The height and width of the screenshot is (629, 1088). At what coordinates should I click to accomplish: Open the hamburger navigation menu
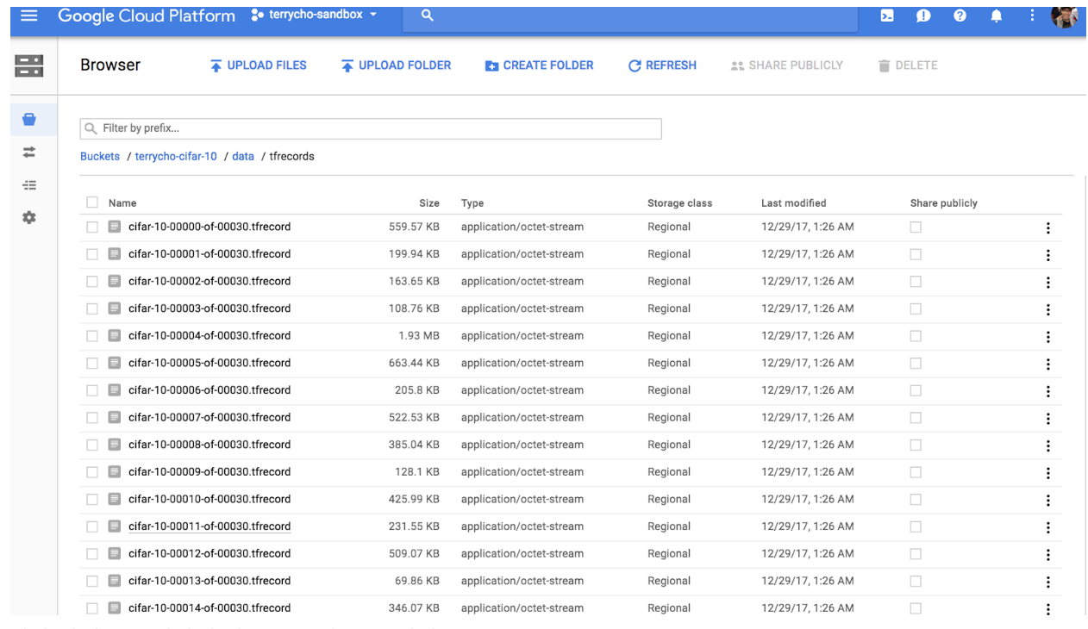[29, 16]
